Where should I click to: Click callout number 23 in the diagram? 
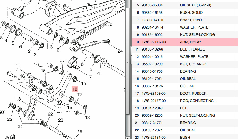(61, 120)
